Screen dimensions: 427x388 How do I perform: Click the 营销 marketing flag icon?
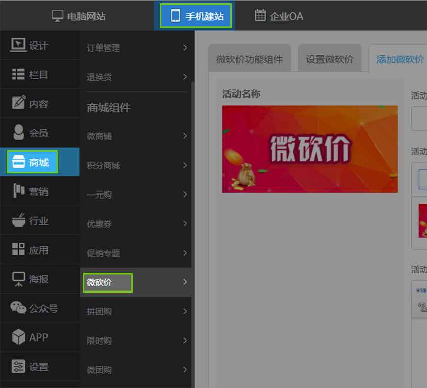coord(18,191)
